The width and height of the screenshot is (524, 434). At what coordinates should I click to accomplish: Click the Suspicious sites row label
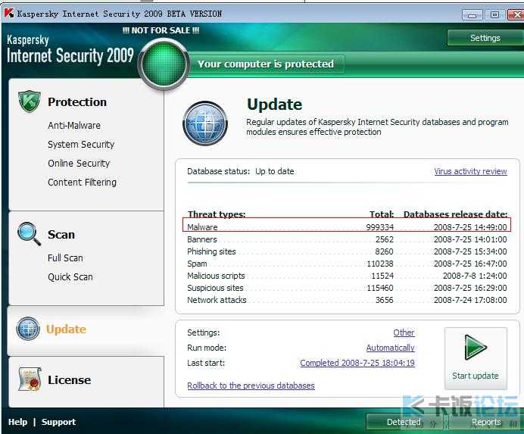(x=215, y=288)
